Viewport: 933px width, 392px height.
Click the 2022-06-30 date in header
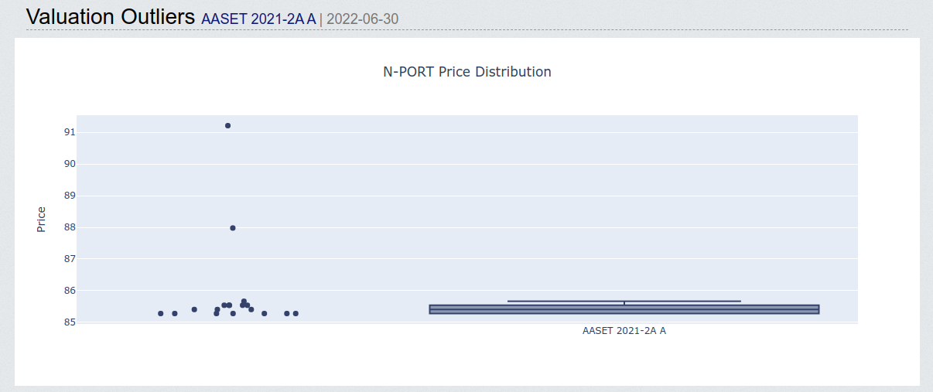(363, 19)
